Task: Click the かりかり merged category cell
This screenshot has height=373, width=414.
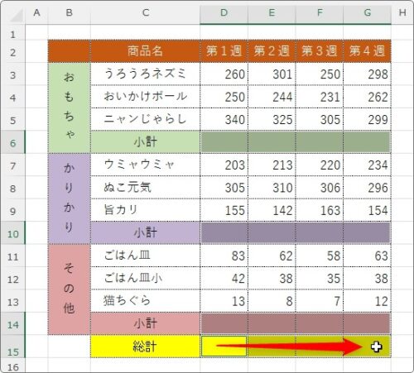Action: pyautogui.click(x=69, y=198)
